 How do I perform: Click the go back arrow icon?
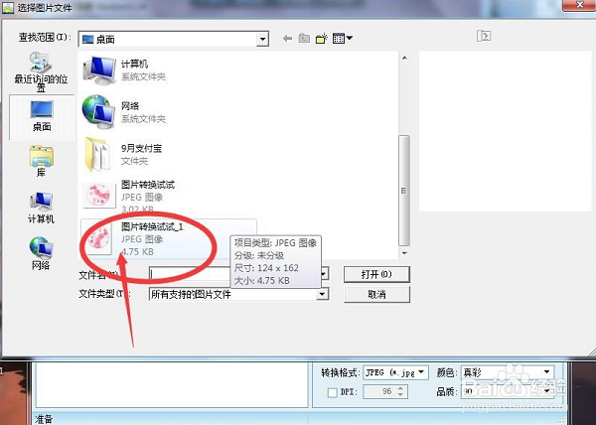pos(288,39)
